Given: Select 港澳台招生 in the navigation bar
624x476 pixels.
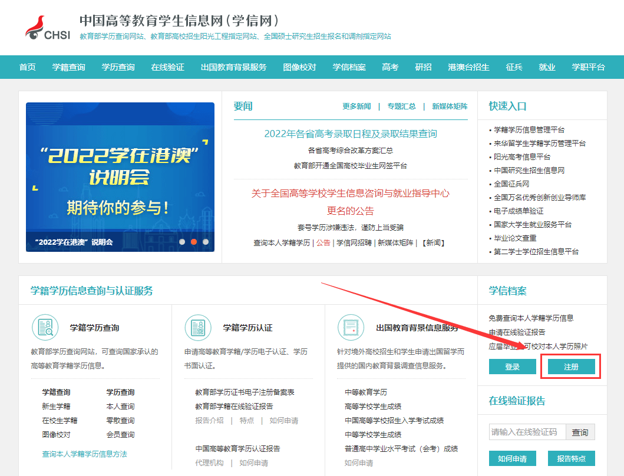Looking at the screenshot, I should coord(468,67).
